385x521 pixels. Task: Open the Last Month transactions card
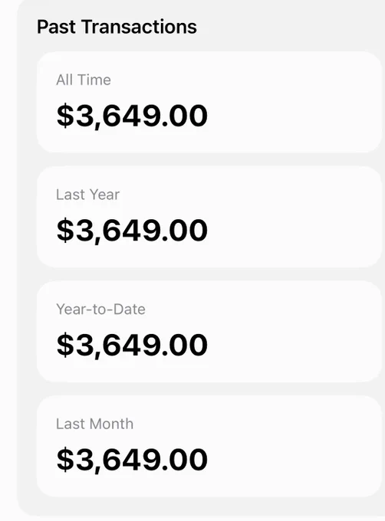[x=209, y=446]
